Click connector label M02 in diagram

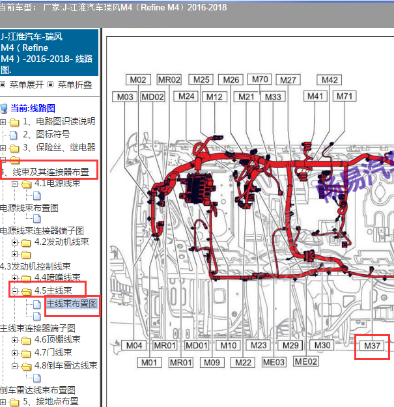pyautogui.click(x=138, y=79)
